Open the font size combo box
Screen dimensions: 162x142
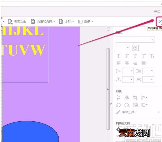tap(123, 48)
